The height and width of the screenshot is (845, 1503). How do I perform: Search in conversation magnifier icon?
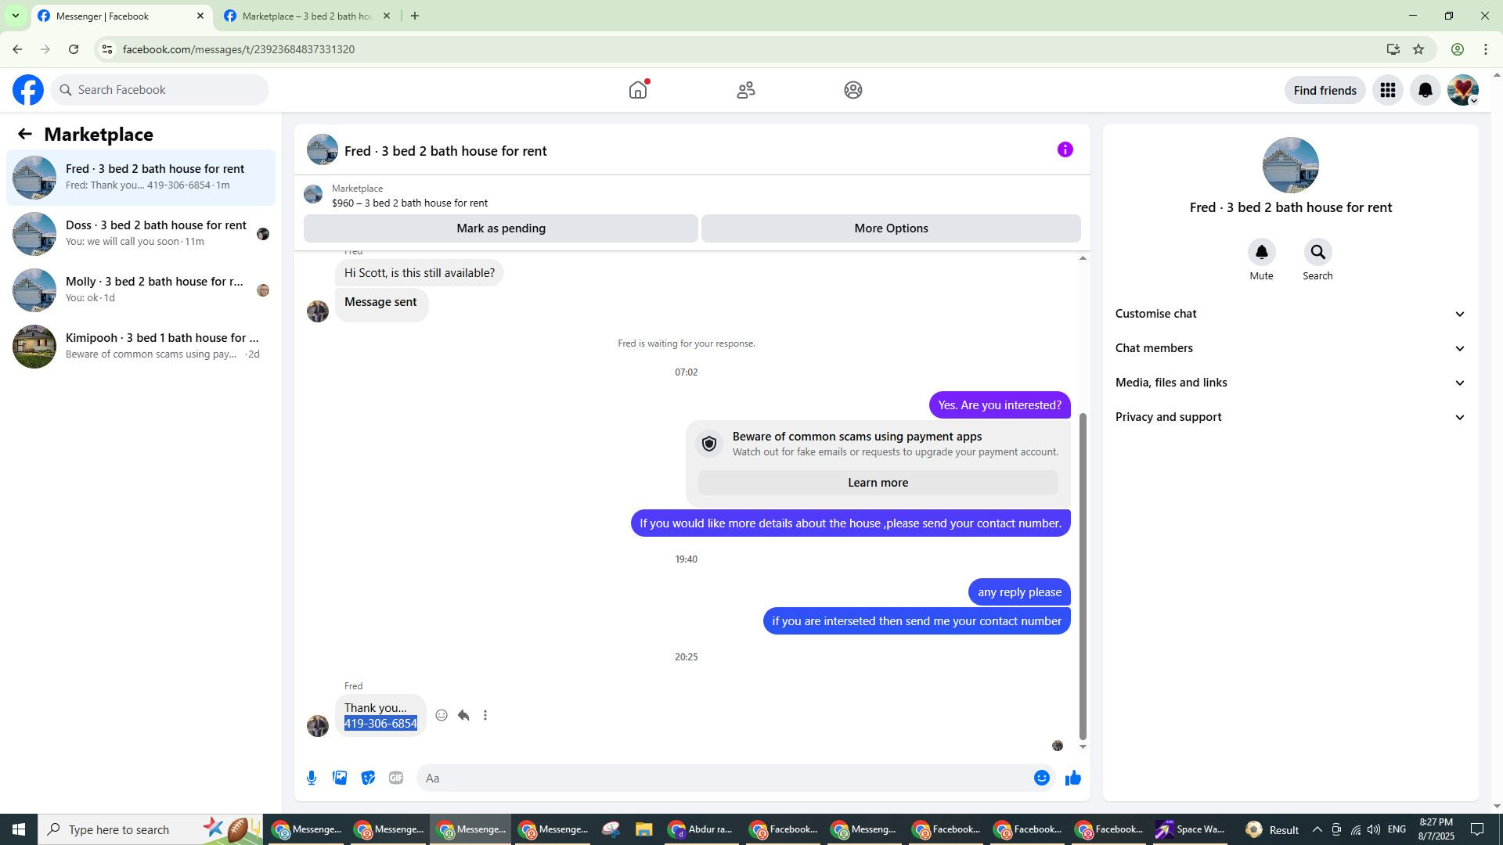(x=1318, y=252)
